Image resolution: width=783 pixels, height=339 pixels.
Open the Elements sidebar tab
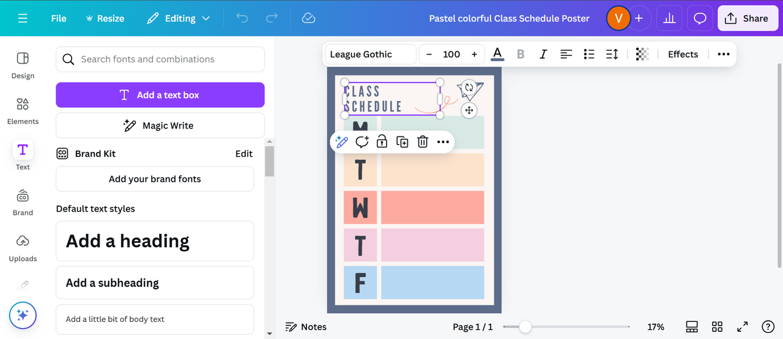(23, 111)
